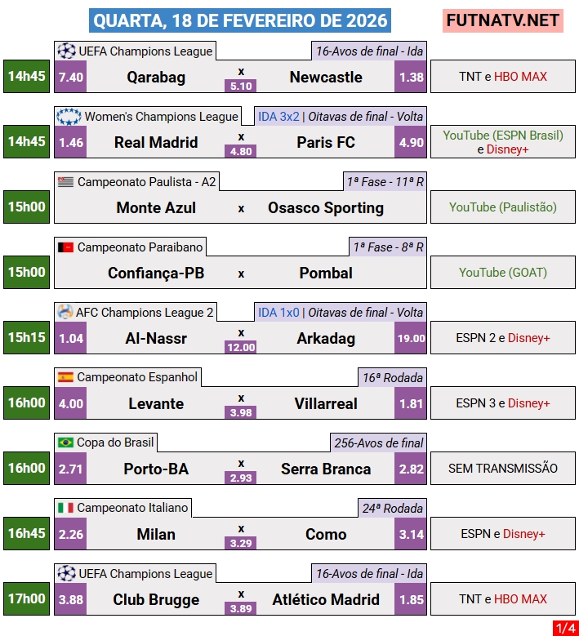Click the date header Quarta, 18 de Fevereiro
Screen dimensions: 579x636
click(x=240, y=20)
